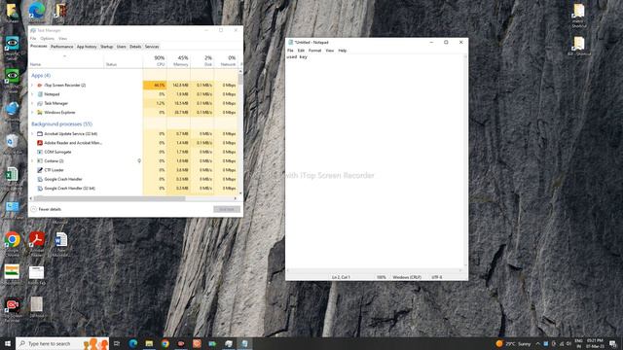Click Windows Explorer process icon in Task Manager
This screenshot has height=350, width=623.
point(40,113)
